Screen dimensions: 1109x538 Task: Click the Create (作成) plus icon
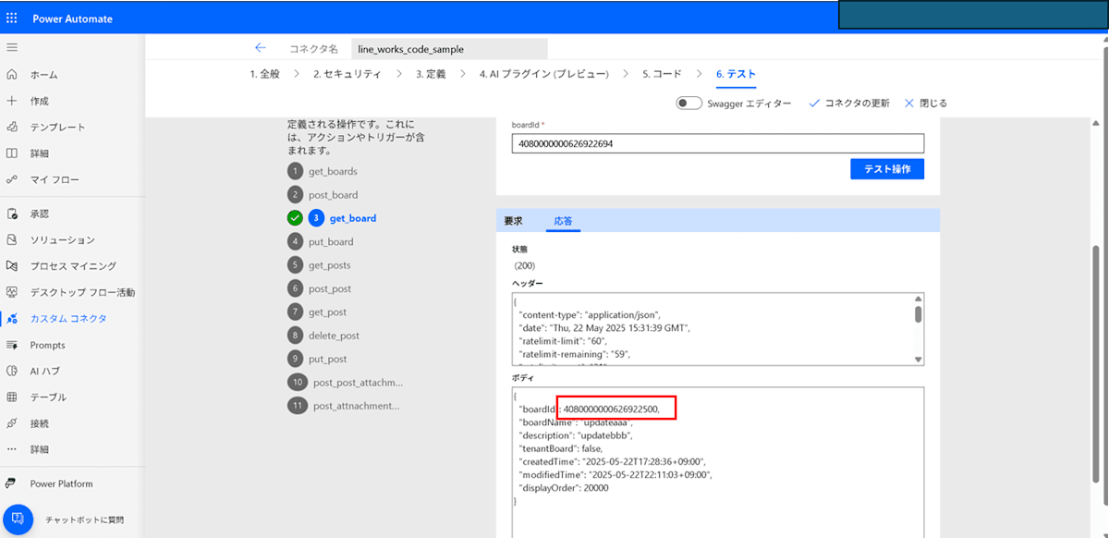click(11, 101)
